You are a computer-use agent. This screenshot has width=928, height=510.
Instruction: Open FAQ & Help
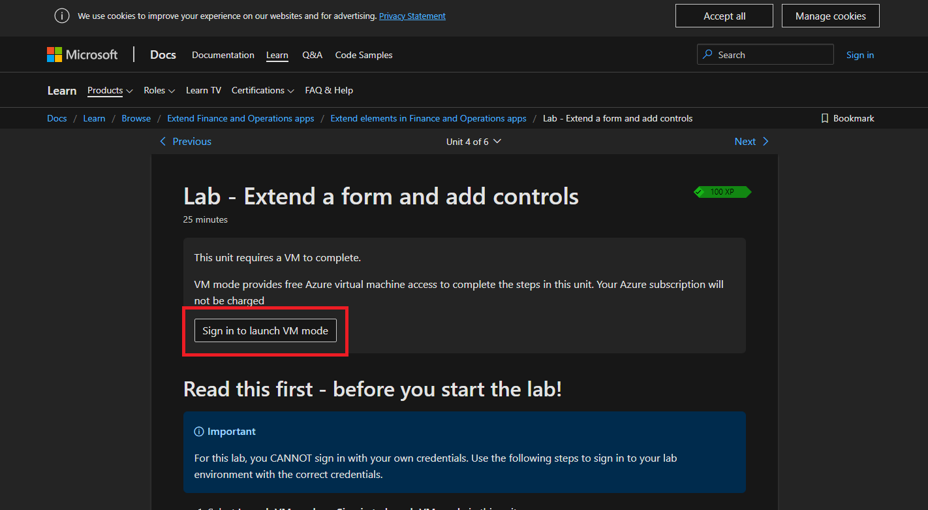329,91
